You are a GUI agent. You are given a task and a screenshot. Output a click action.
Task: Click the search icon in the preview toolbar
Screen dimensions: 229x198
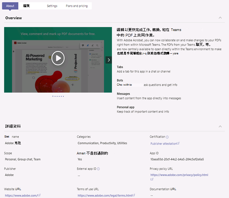click(97, 45)
